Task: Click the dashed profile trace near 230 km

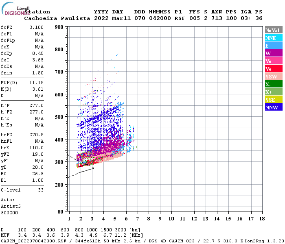Action: pos(74,175)
